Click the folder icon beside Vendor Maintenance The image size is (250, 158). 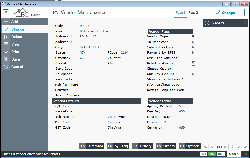click(55, 12)
